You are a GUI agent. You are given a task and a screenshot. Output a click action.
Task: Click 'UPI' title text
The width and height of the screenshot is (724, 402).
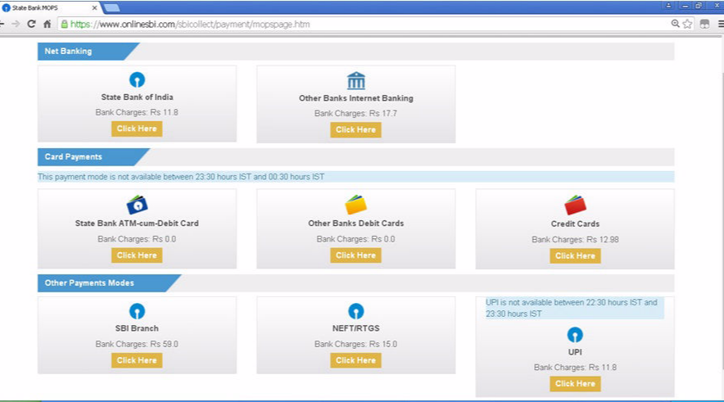point(575,352)
